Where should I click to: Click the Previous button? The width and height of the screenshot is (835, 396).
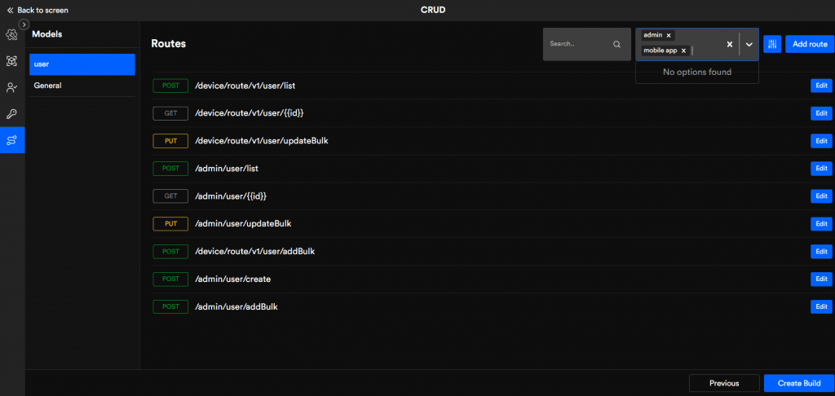723,383
